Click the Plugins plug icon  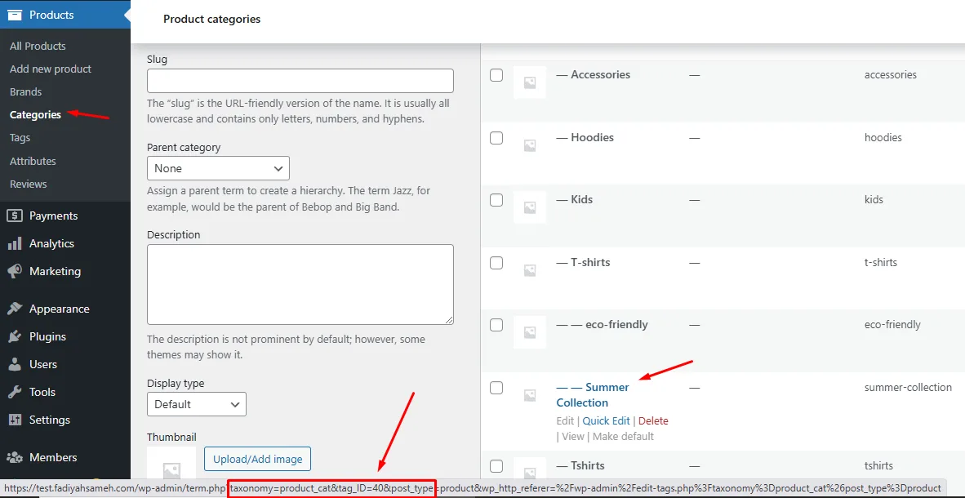coord(15,336)
